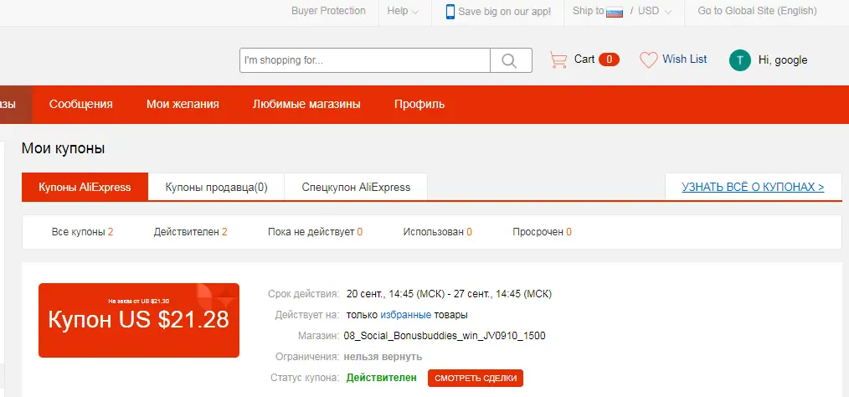Open the USD currency dropdown
Viewport: 849px width, 397px height.
(x=655, y=11)
